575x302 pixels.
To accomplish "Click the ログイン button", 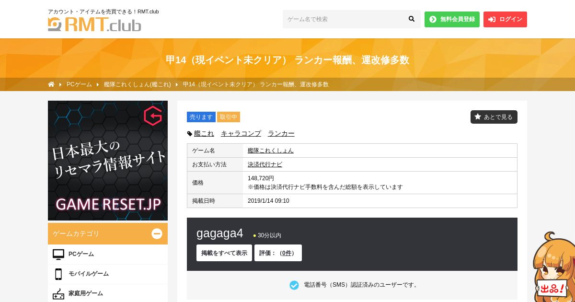I will click(x=505, y=19).
